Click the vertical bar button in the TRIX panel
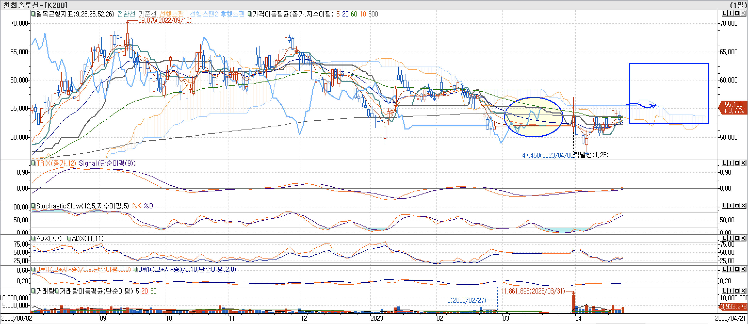This screenshot has width=748, height=324. pos(730,163)
